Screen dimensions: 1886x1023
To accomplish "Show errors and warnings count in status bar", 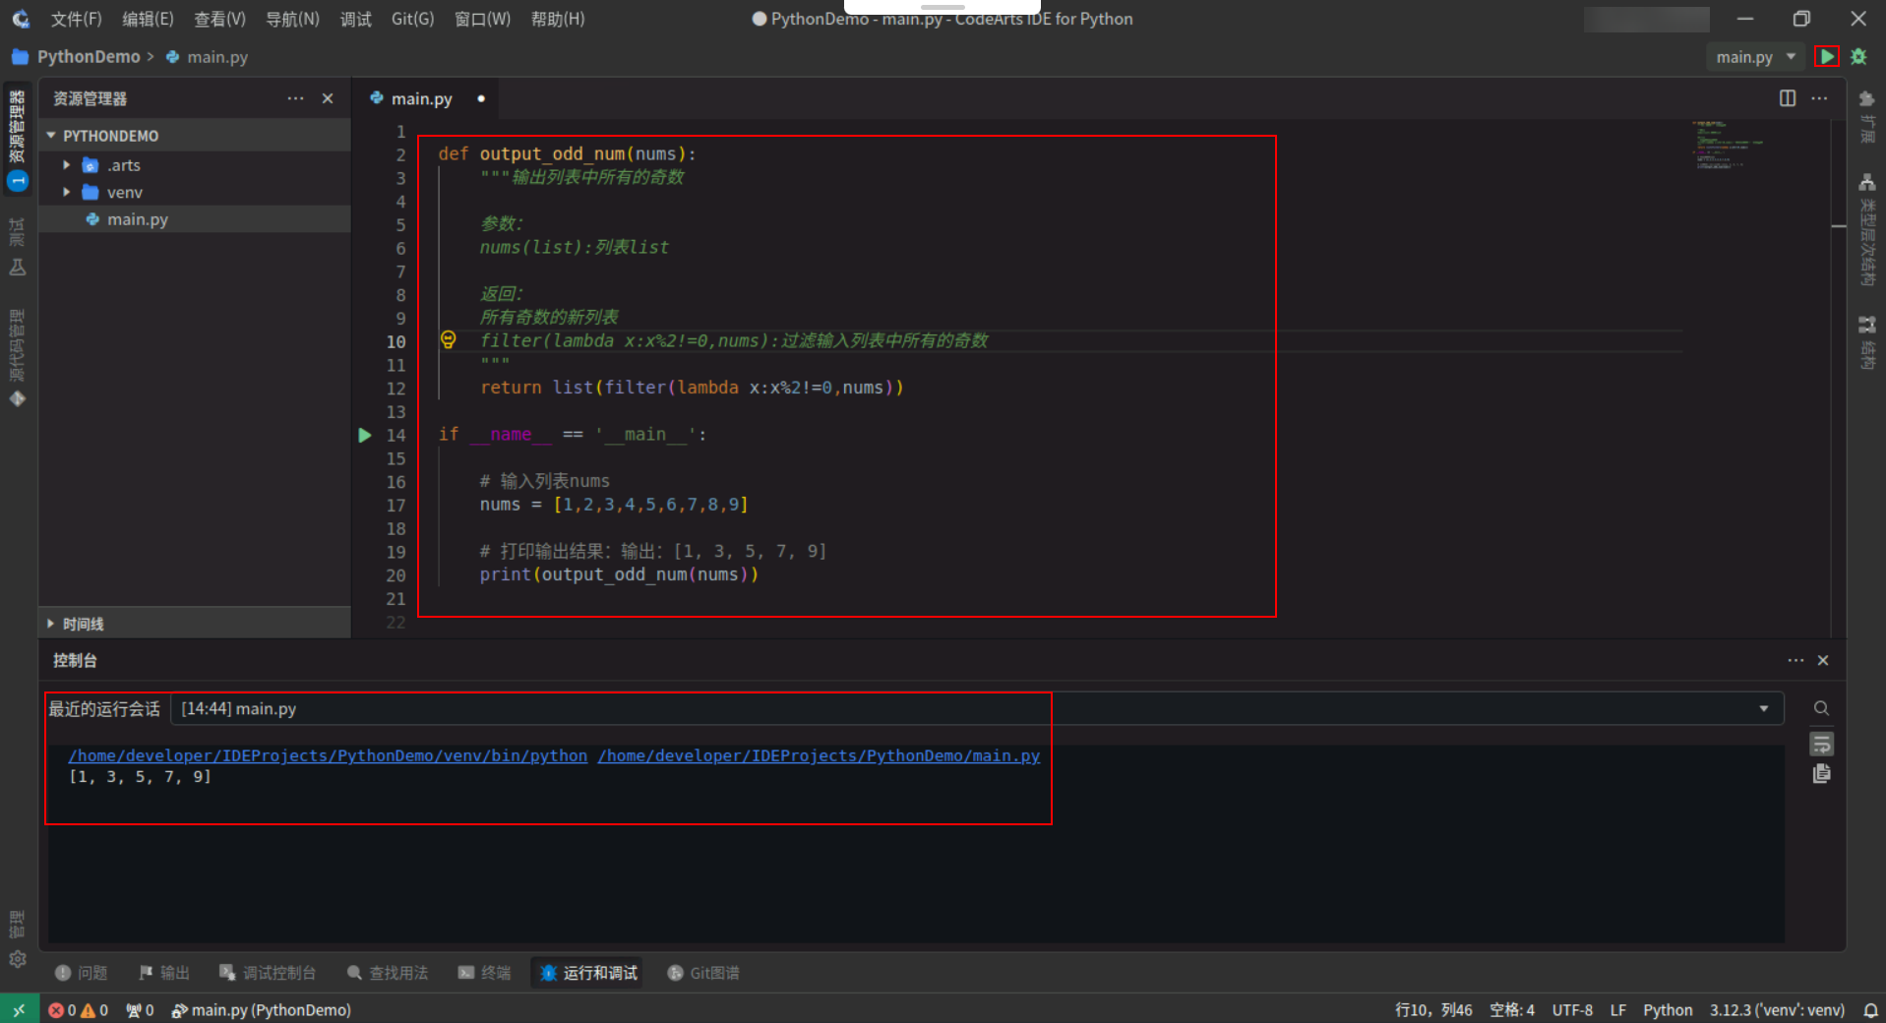I will (x=78, y=1010).
